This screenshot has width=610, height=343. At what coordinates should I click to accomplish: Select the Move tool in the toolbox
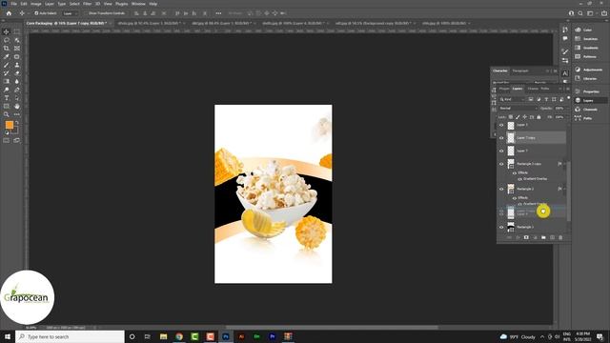7,31
